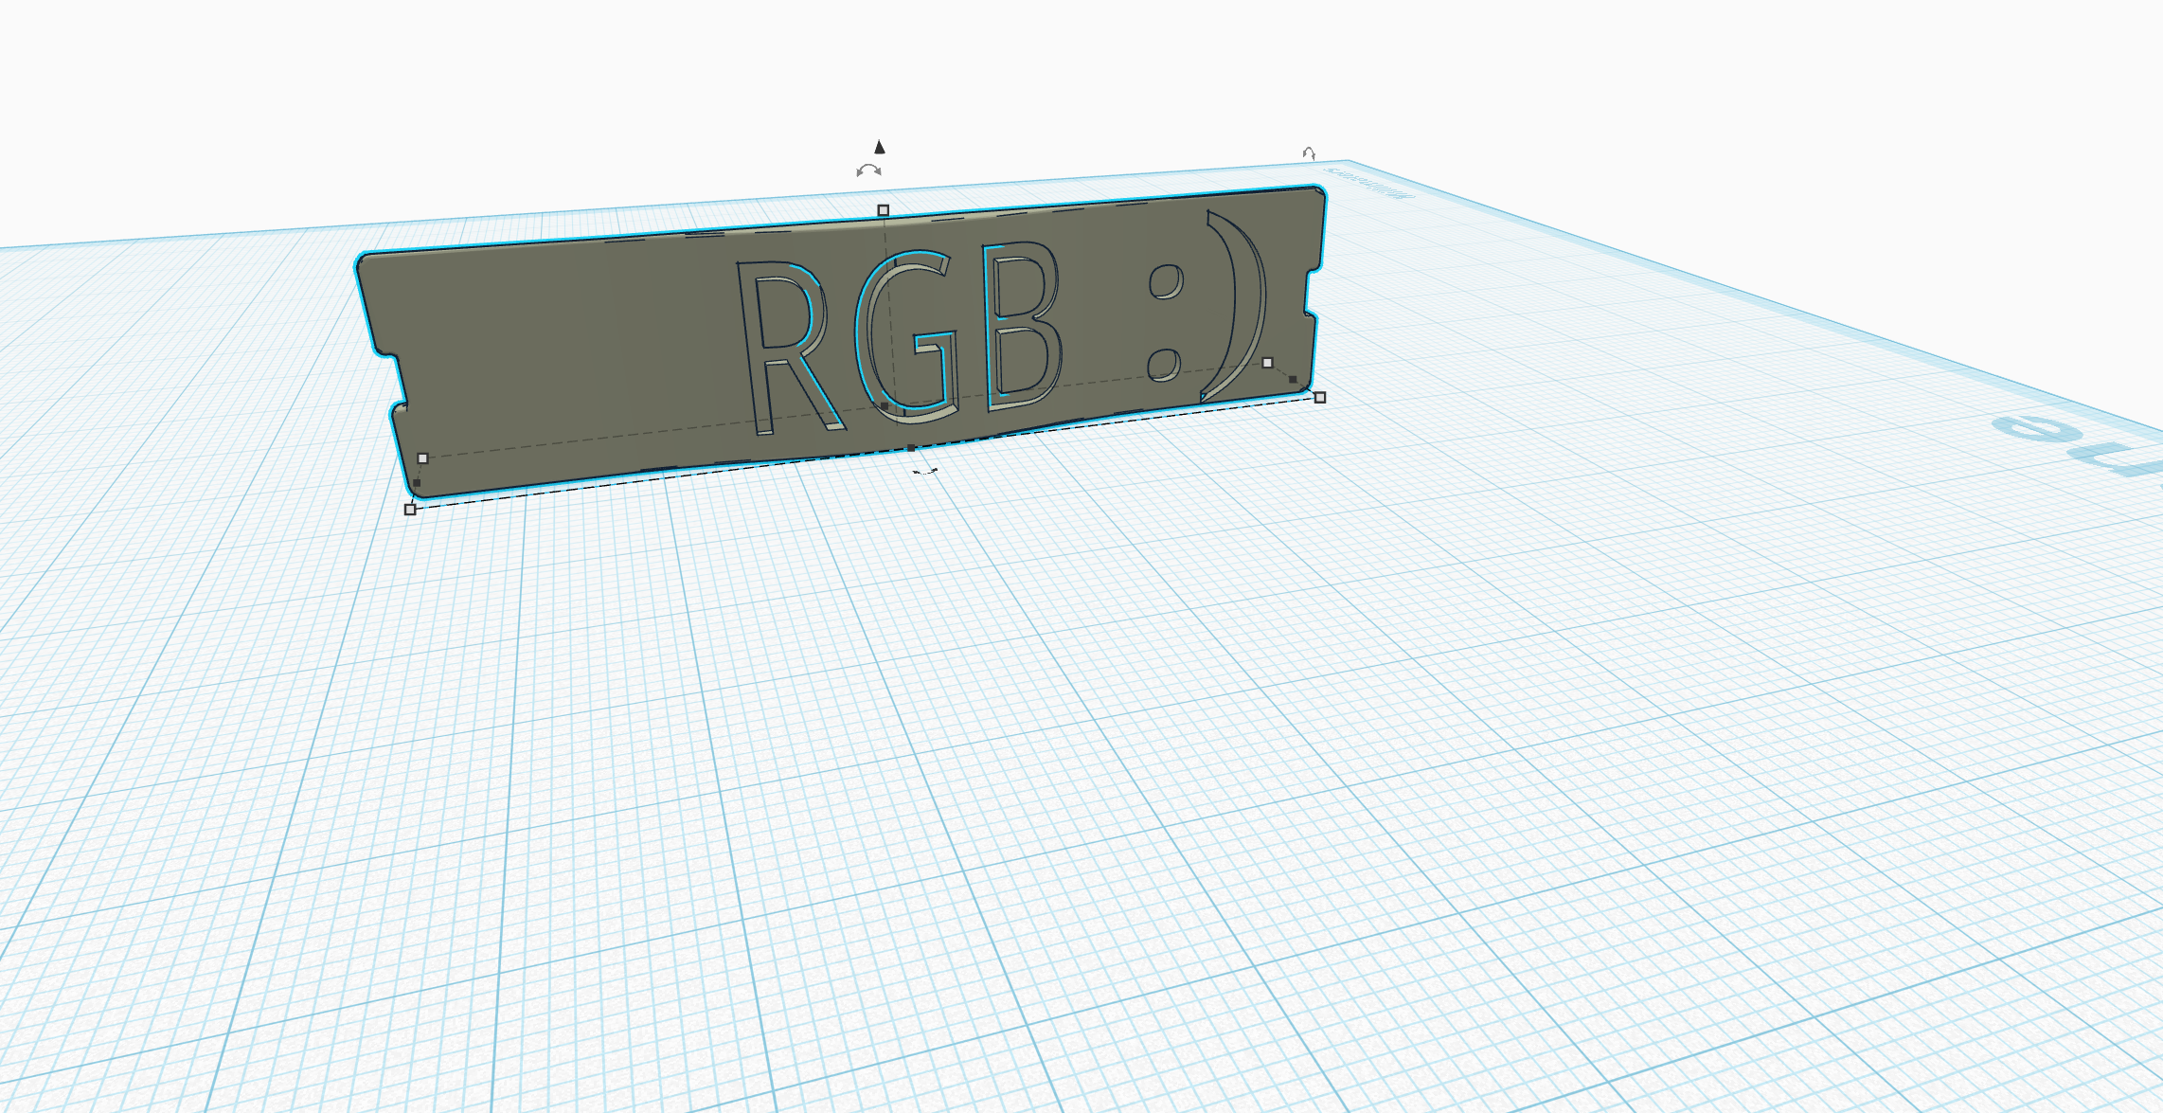Select the white corner handle at the plate's back-right base

[x=1268, y=363]
